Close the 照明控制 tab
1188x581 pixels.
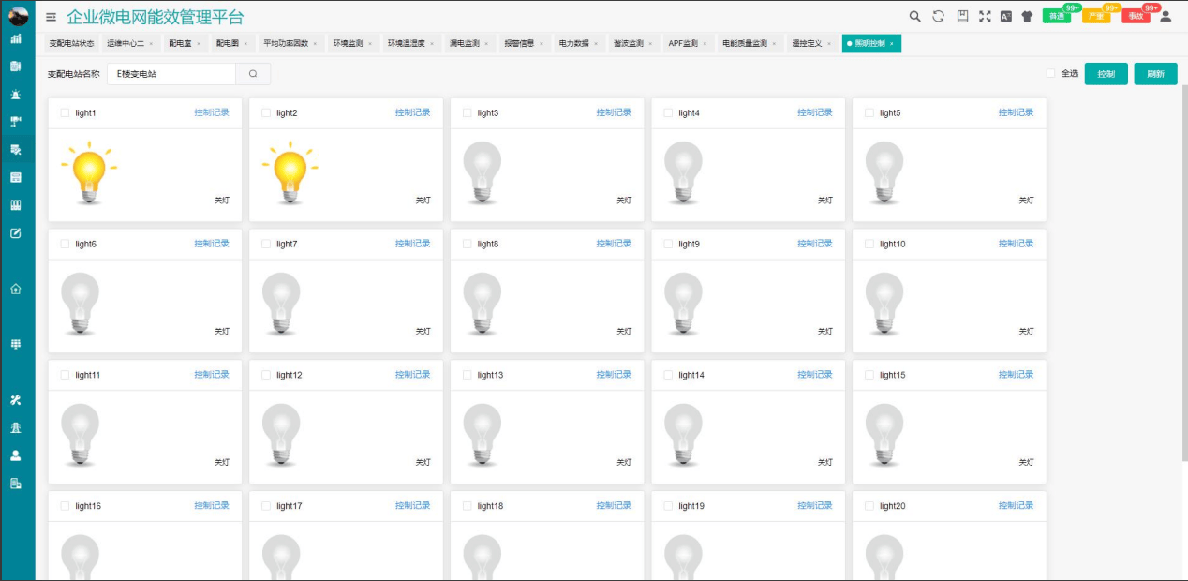891,44
